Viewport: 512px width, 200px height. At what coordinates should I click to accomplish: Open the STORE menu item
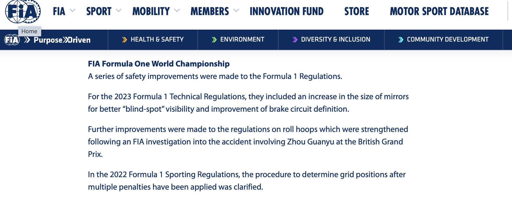click(x=357, y=11)
